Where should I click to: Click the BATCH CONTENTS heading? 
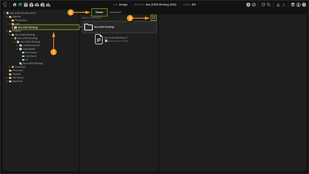(92, 18)
